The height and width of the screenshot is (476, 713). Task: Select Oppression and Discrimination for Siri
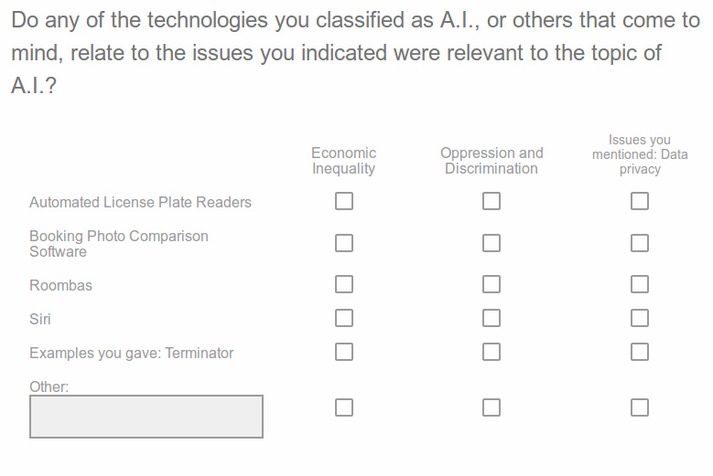click(x=492, y=318)
